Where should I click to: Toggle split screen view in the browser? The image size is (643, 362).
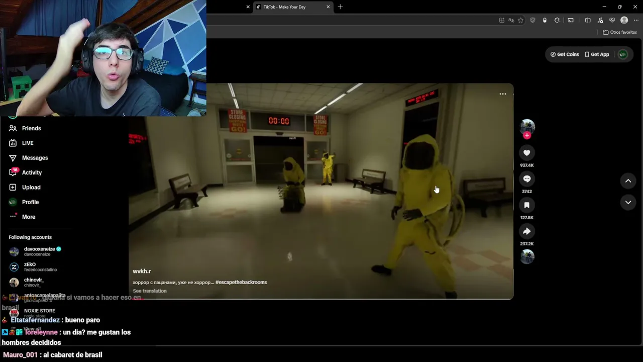point(588,20)
